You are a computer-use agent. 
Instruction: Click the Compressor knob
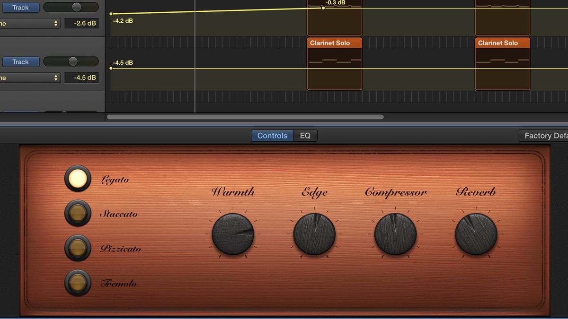[396, 233]
